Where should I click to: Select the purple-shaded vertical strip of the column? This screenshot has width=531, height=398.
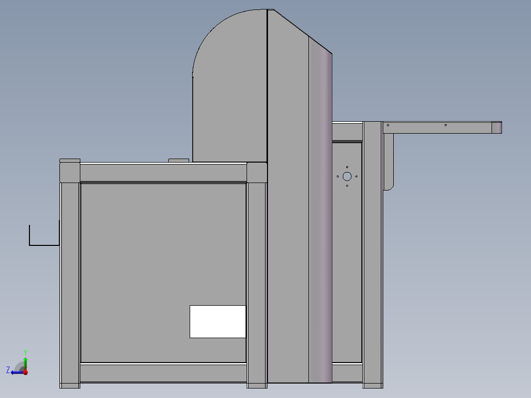click(x=320, y=210)
